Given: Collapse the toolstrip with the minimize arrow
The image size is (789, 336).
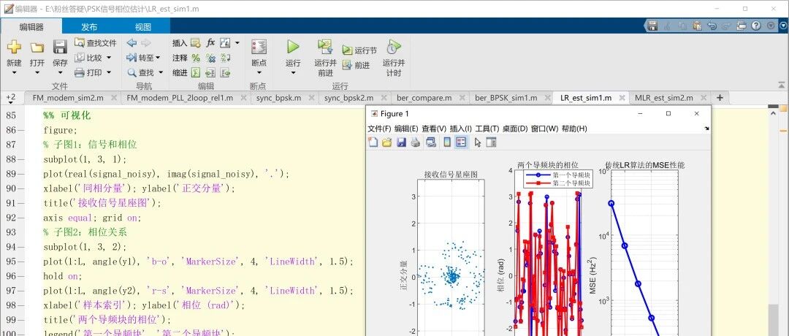Looking at the screenshot, I should tap(782, 84).
